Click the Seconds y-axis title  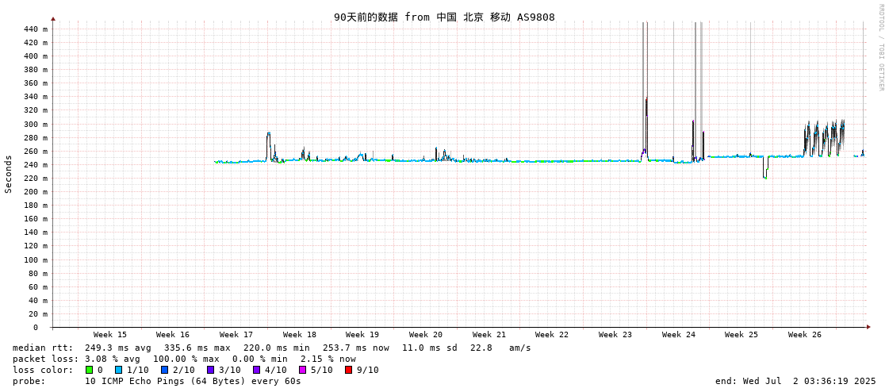pos(9,174)
